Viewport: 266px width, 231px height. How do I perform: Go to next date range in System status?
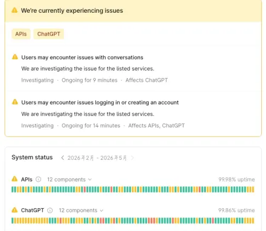132,158
